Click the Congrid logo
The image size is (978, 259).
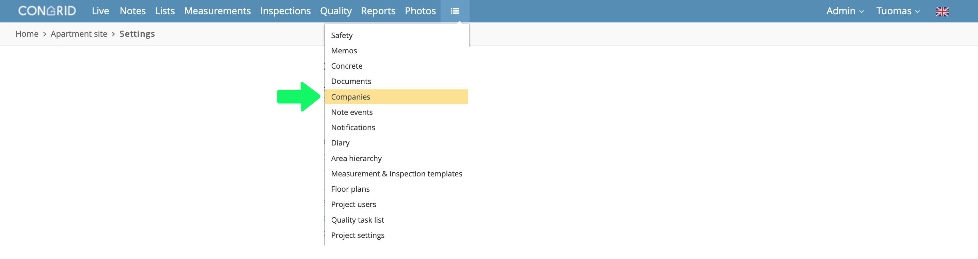point(47,11)
